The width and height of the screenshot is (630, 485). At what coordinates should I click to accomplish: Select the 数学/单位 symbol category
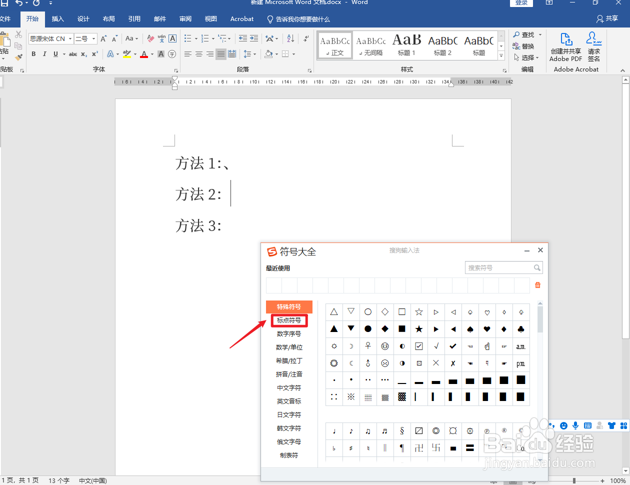click(x=289, y=347)
